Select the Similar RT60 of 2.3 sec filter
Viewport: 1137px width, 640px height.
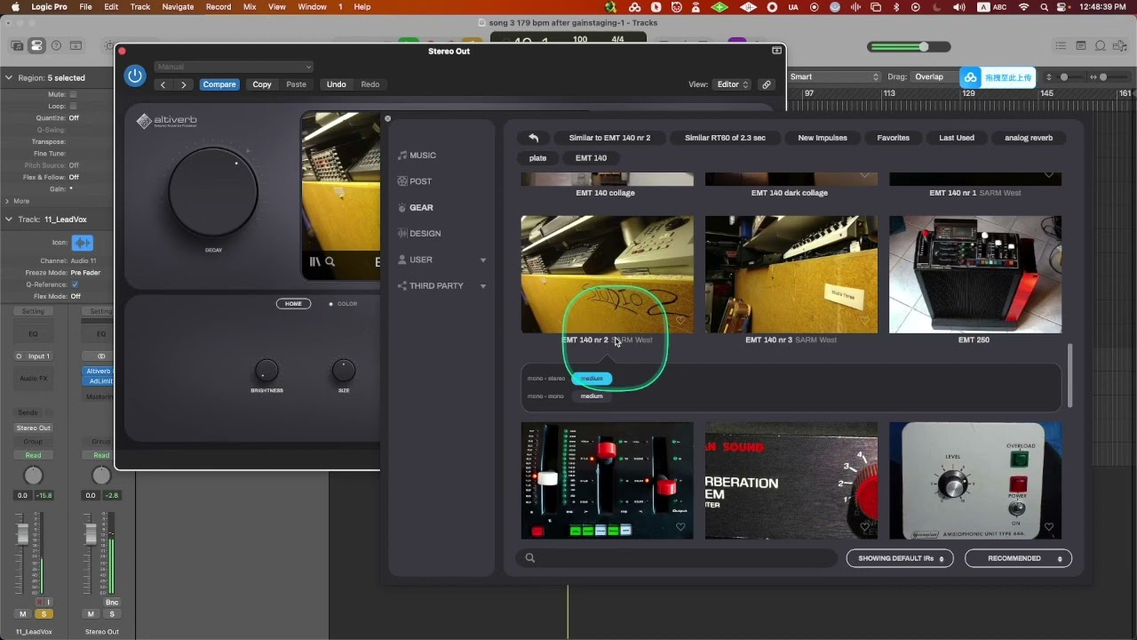coord(725,138)
